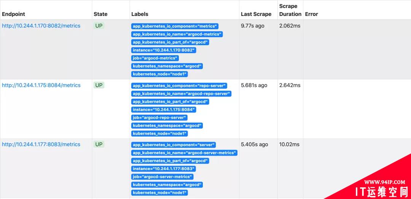Screen dimensions: 411x199
Task: Select kubernetes_node label in 10.244.1.177 row
Action: (x=159, y=193)
